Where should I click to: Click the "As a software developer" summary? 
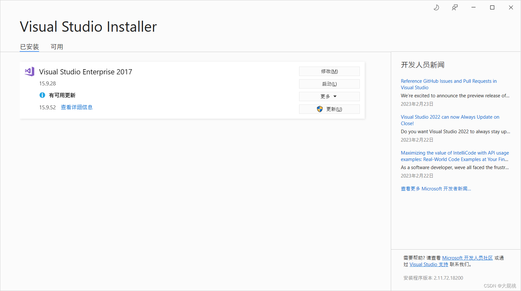point(455,167)
